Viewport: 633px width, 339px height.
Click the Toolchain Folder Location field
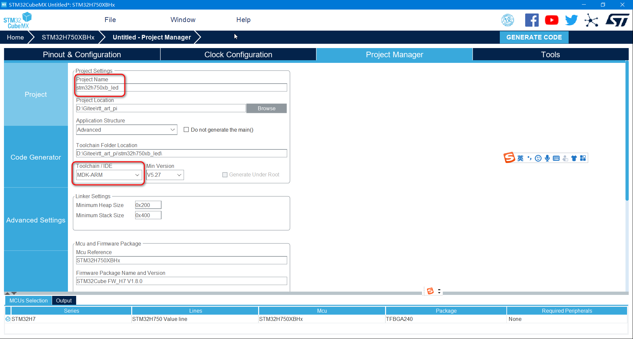click(181, 153)
